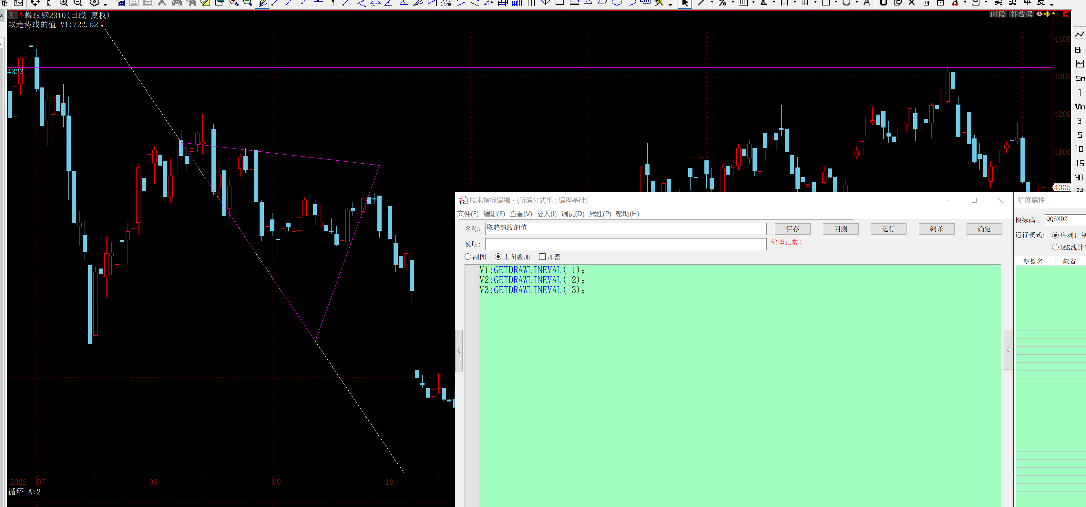Viewport: 1086px width, 507px height.
Task: Enable the 加密 checkbox
Action: point(542,257)
